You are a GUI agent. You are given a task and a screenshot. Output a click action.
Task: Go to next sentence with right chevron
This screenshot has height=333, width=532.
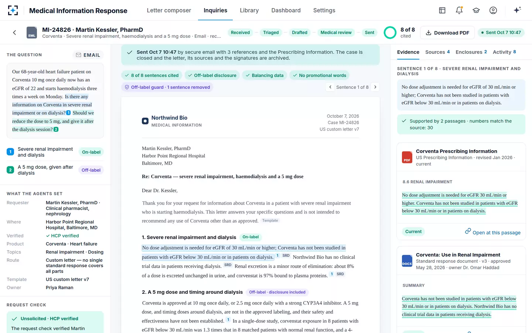375,87
